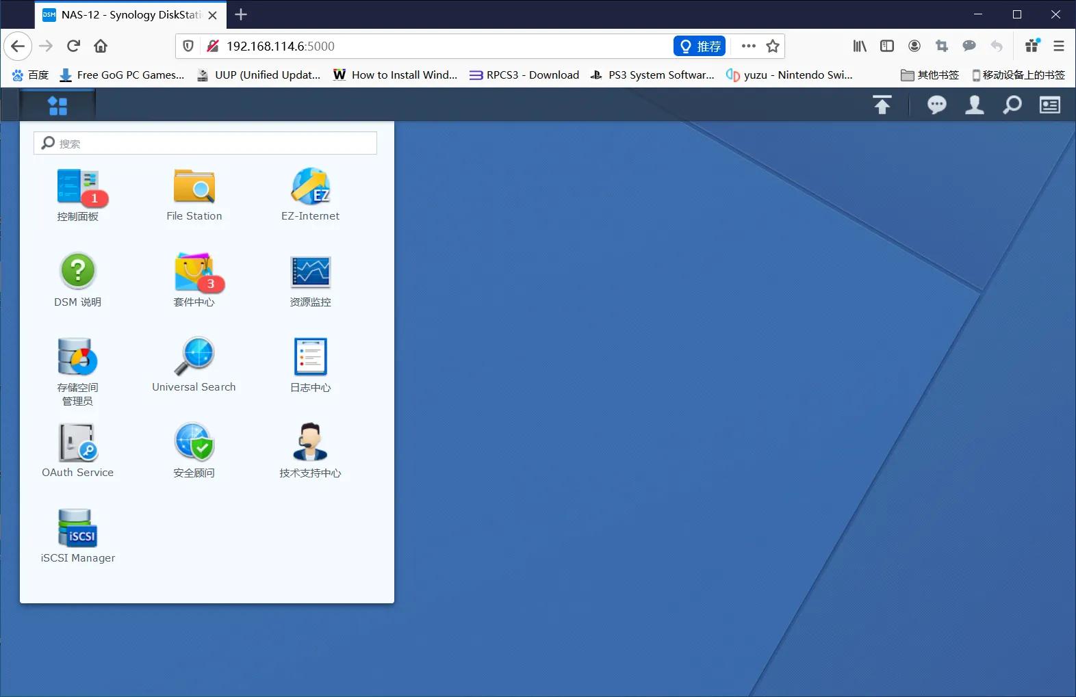Viewport: 1076px width, 697px height.
Task: Open the EZ-Internet wizard
Action: (311, 195)
